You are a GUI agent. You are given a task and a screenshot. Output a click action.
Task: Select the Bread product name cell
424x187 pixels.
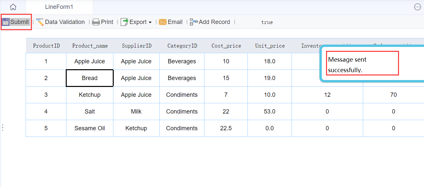pos(90,78)
